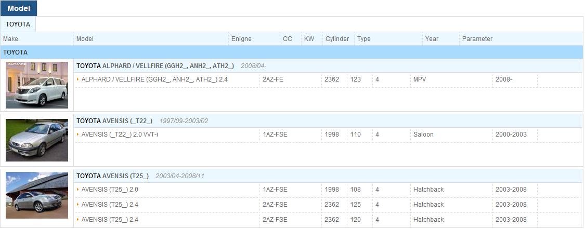Click the Saloon type cell

[423, 134]
